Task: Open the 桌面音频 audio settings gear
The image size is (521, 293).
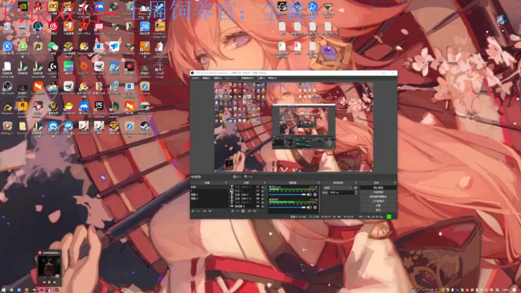Action: (315, 207)
